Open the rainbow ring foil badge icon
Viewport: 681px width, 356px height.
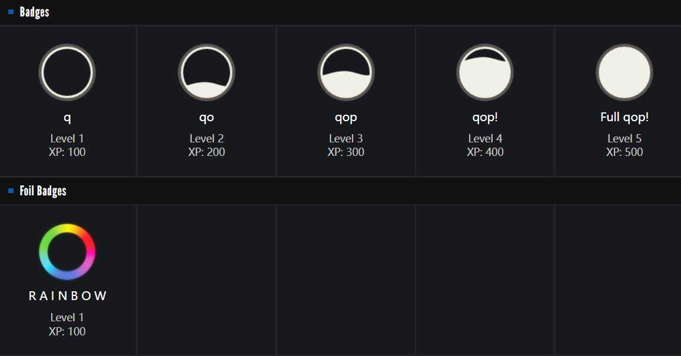(67, 252)
